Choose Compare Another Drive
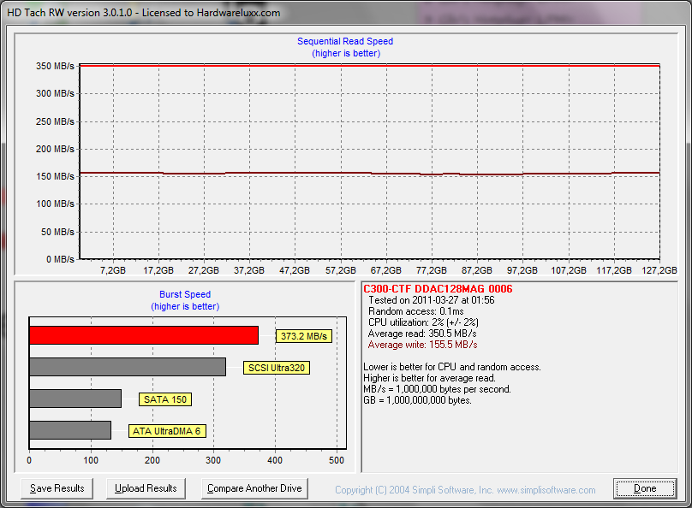 pos(254,488)
